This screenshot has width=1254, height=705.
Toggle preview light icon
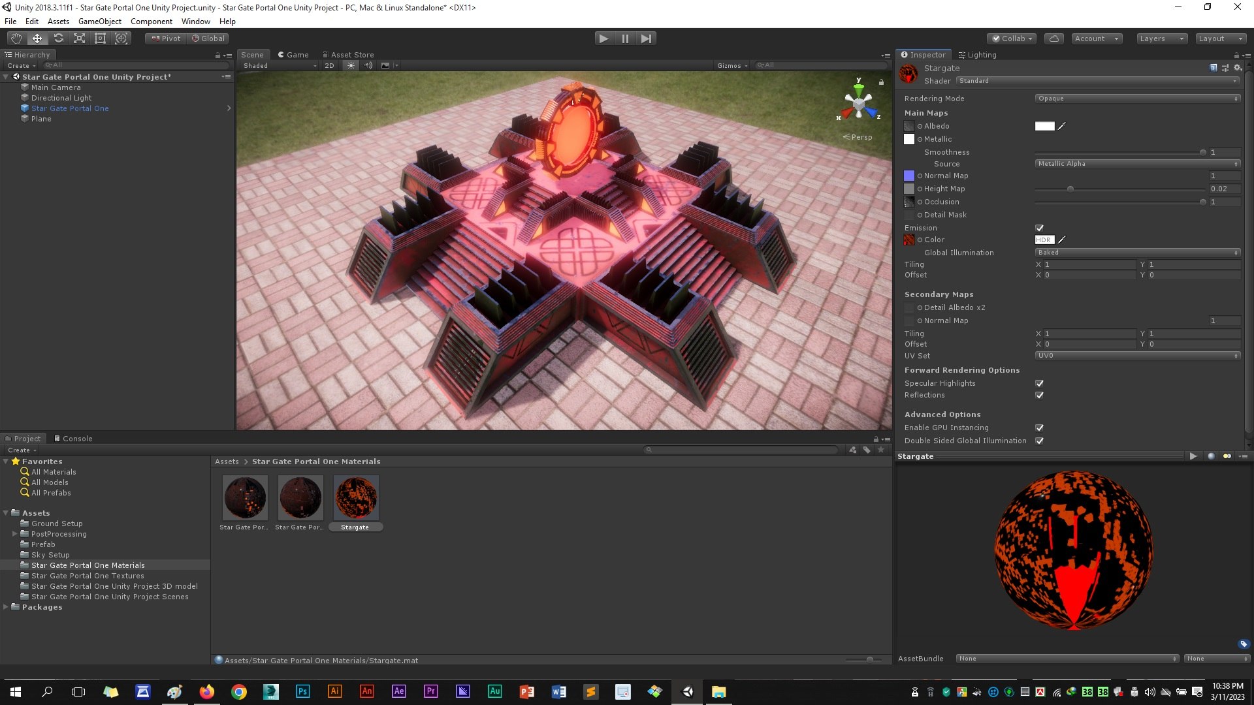(x=1227, y=456)
